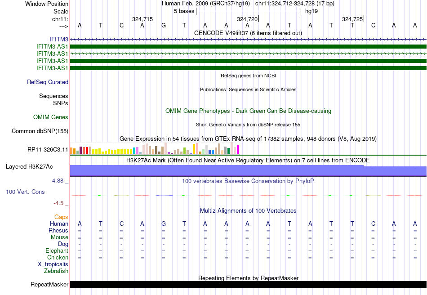The height and width of the screenshot is (295, 427).
Task: Click the Gaps label
Action: 61,217
